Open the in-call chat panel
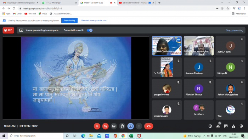 [x=226, y=126]
